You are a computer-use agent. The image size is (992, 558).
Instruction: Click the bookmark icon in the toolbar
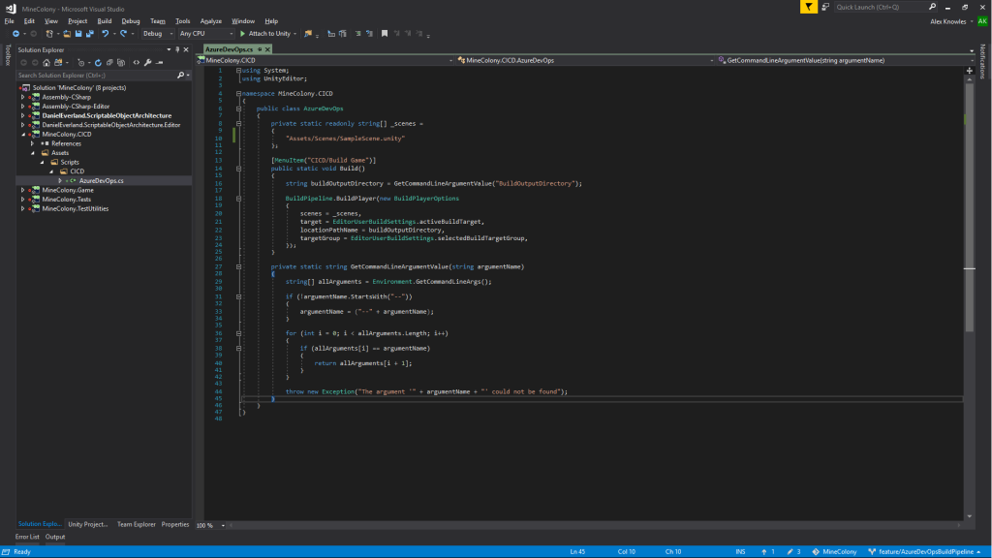[385, 33]
